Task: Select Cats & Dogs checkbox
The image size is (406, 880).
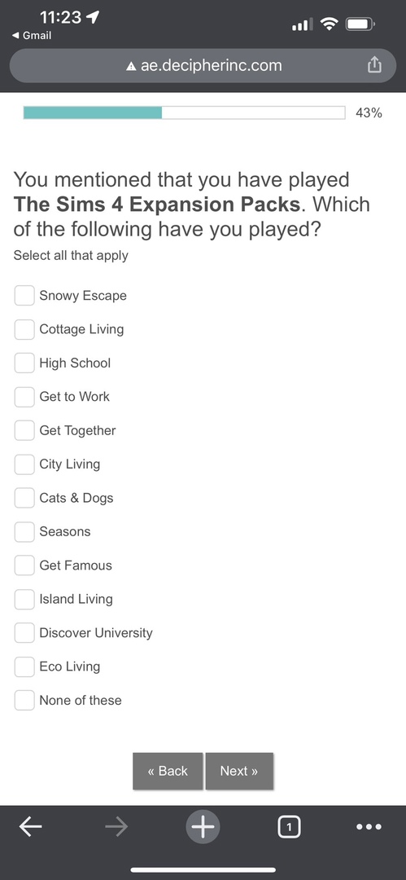Action: (24, 498)
